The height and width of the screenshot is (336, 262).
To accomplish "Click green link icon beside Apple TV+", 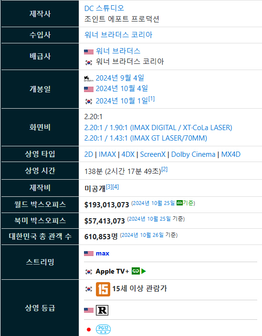I will 136,271.
